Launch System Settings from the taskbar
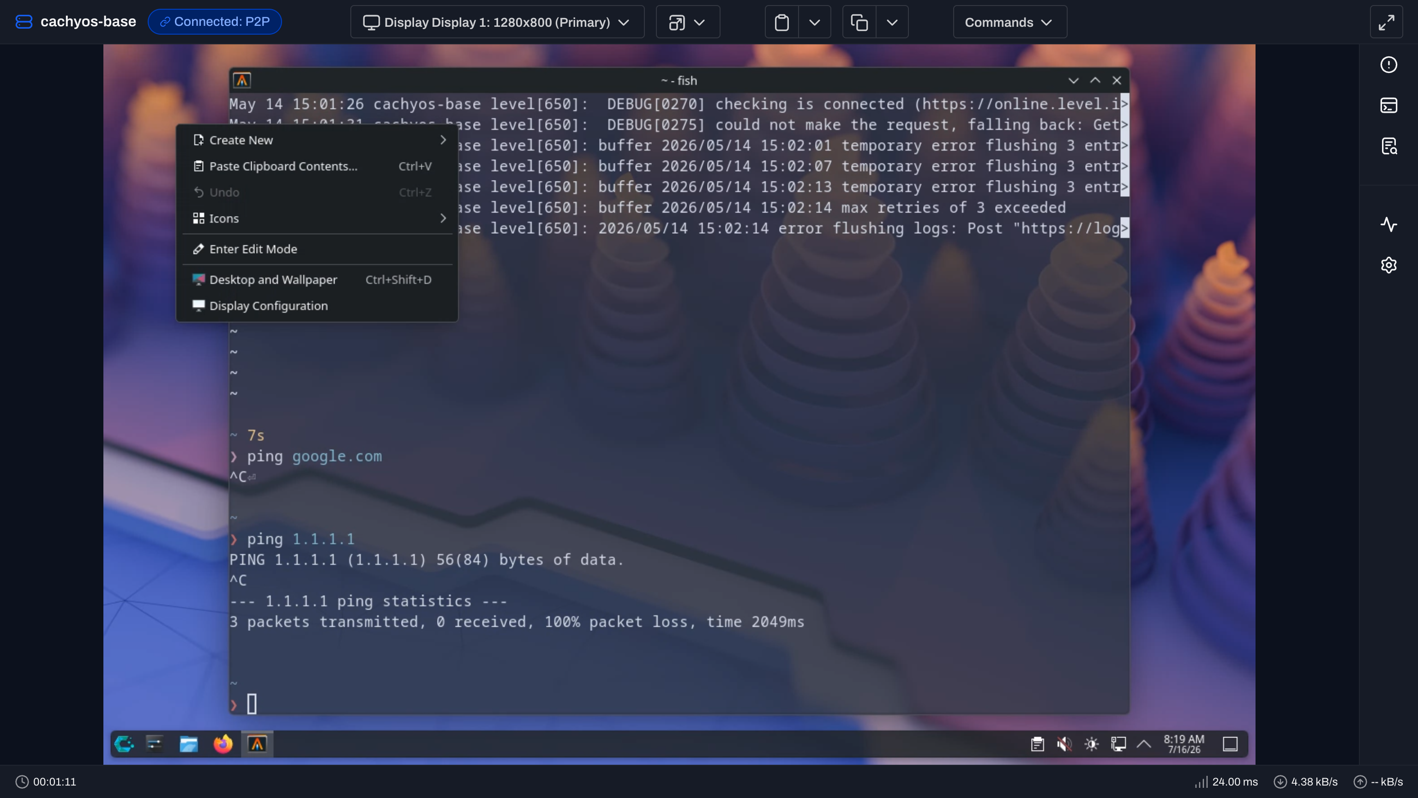Screen dimensions: 1418x798 pos(155,744)
